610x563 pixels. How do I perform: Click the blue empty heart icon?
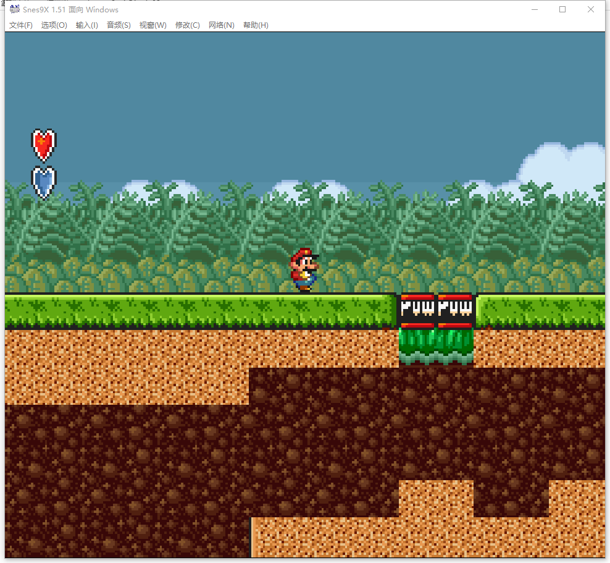coord(44,182)
